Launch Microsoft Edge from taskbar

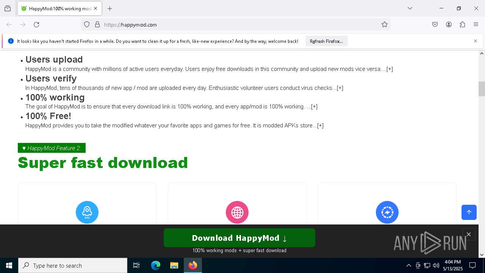click(x=156, y=265)
